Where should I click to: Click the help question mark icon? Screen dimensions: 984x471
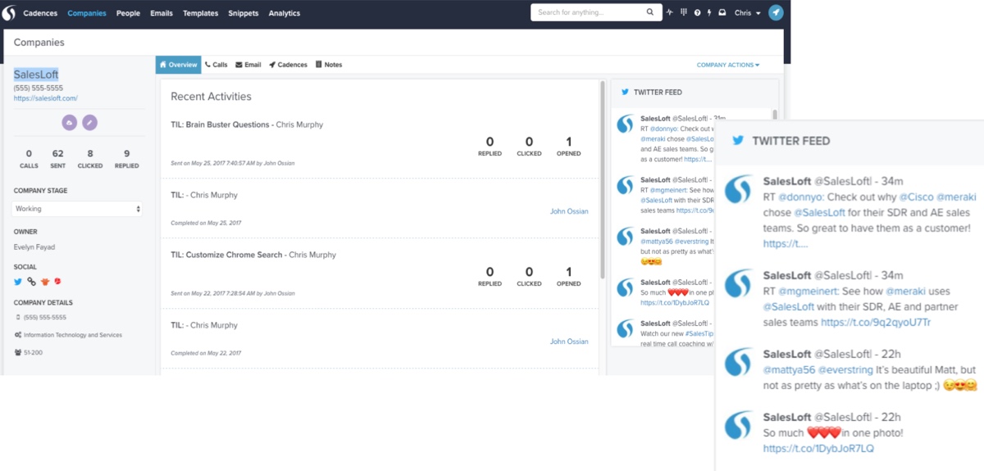pos(697,13)
